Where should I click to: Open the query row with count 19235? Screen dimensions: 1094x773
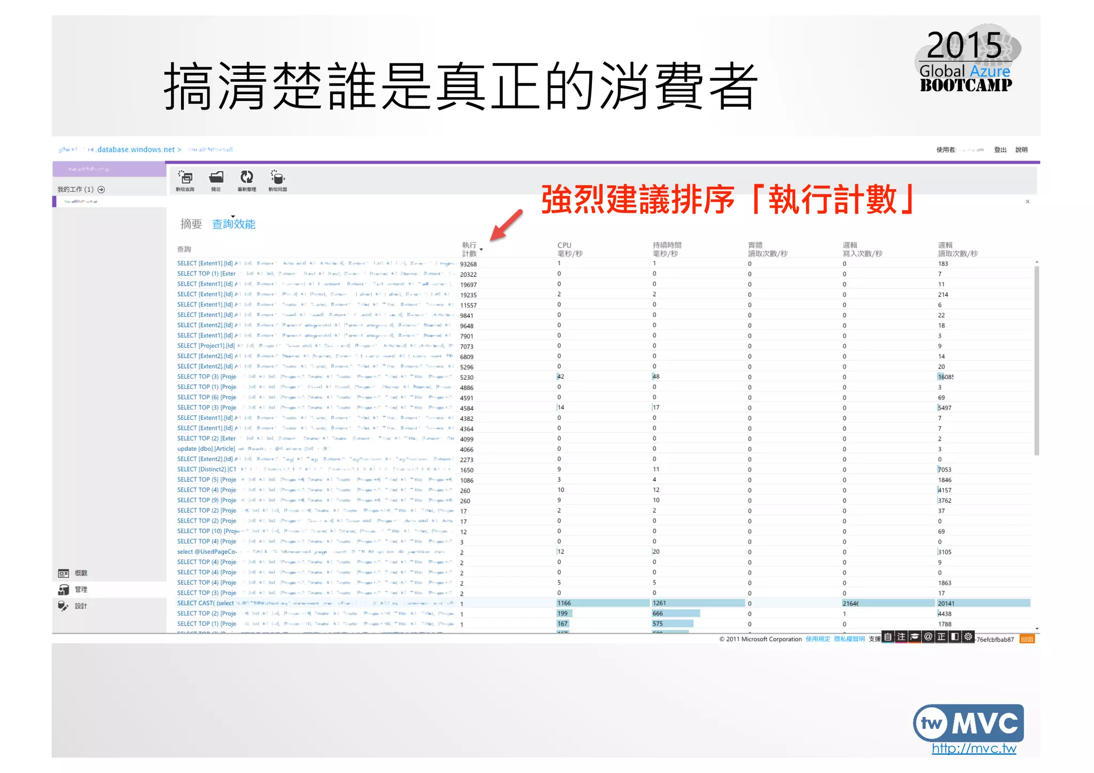click(x=604, y=294)
